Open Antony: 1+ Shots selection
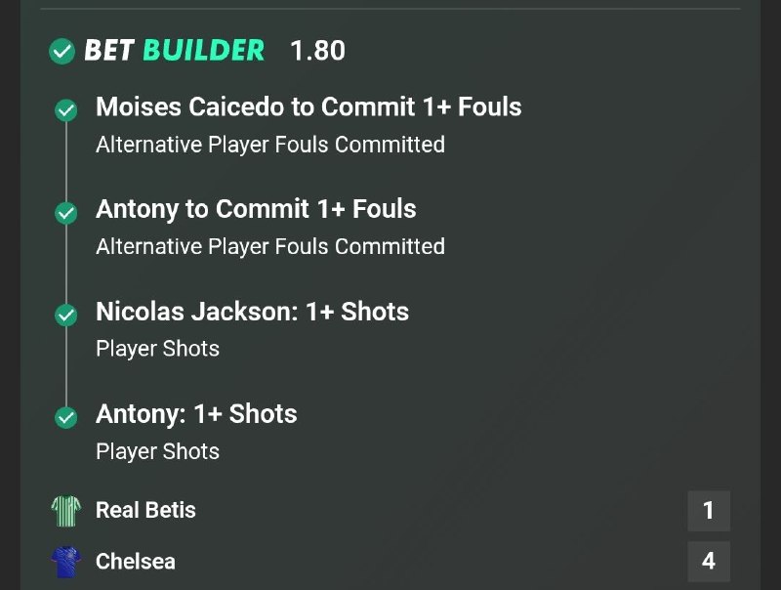781x590 pixels. click(x=196, y=414)
